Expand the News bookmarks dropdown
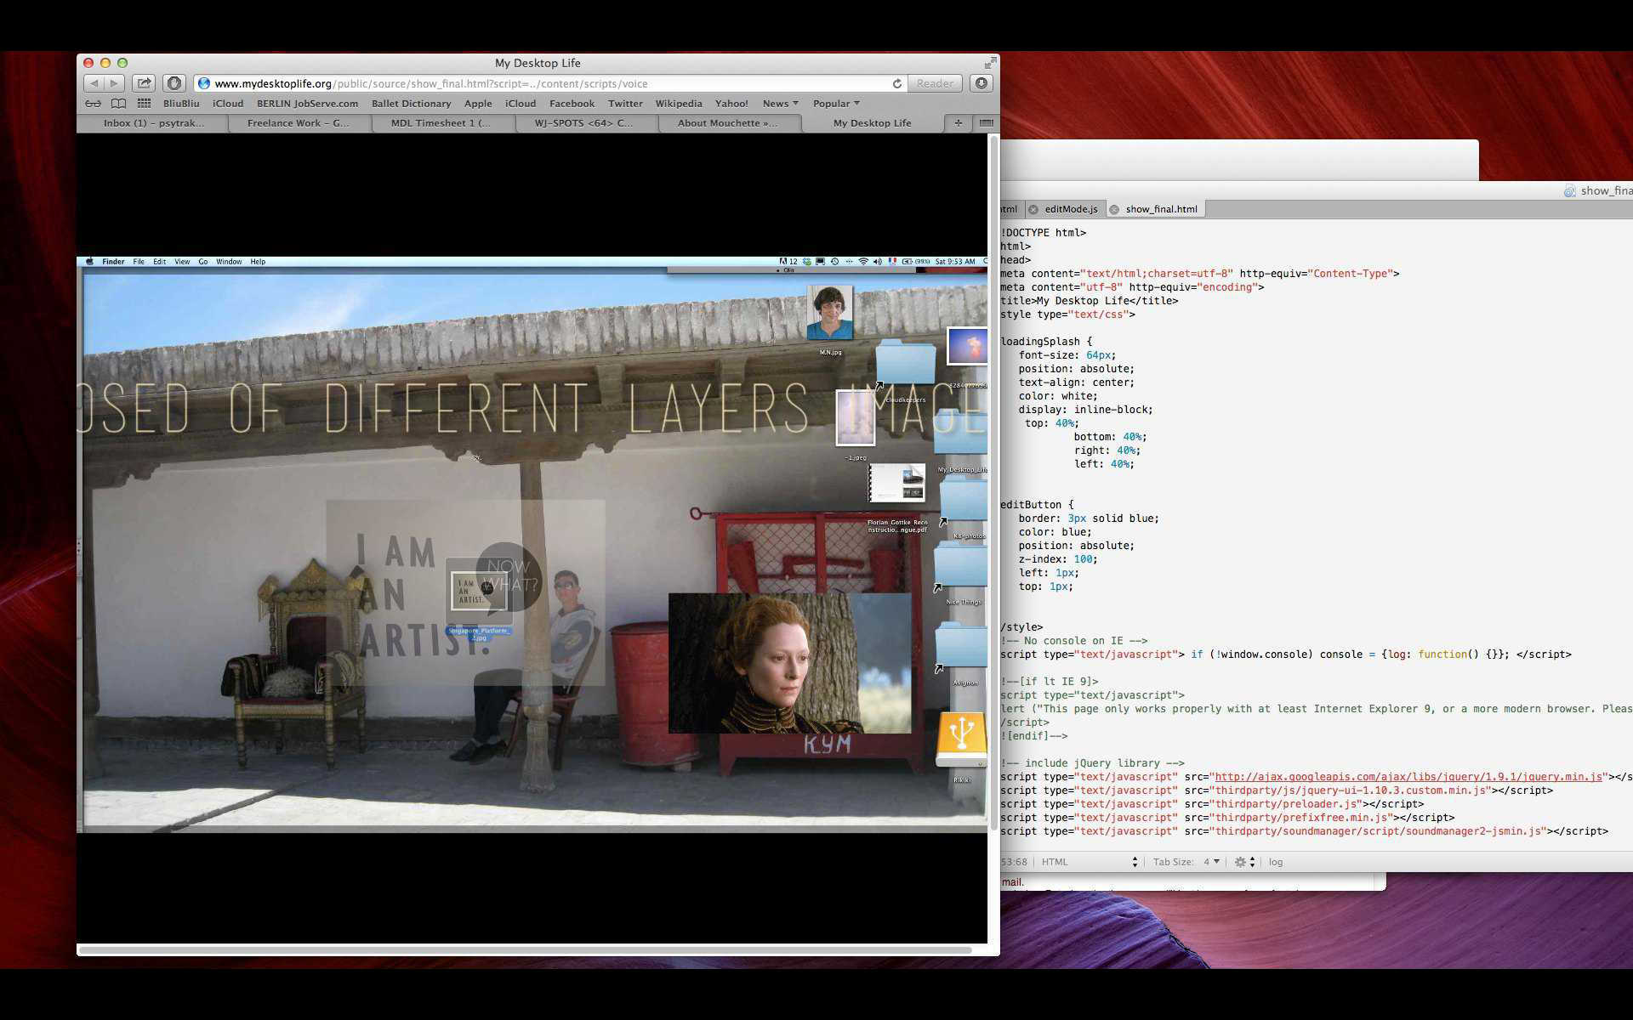The width and height of the screenshot is (1633, 1020). (780, 104)
